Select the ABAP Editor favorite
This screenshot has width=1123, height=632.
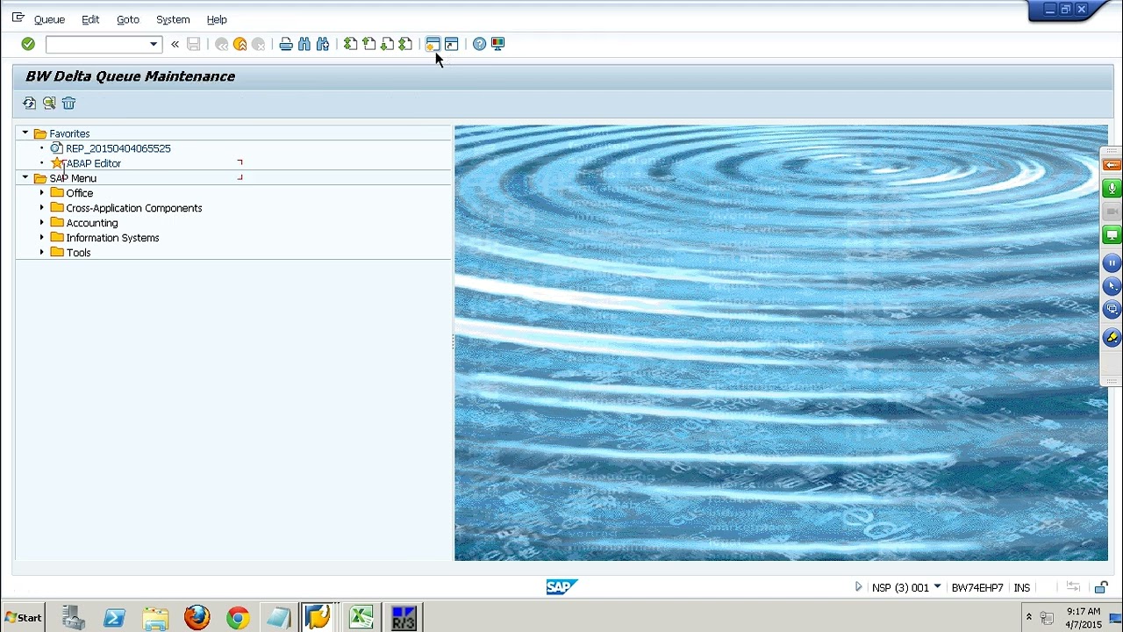[93, 163]
